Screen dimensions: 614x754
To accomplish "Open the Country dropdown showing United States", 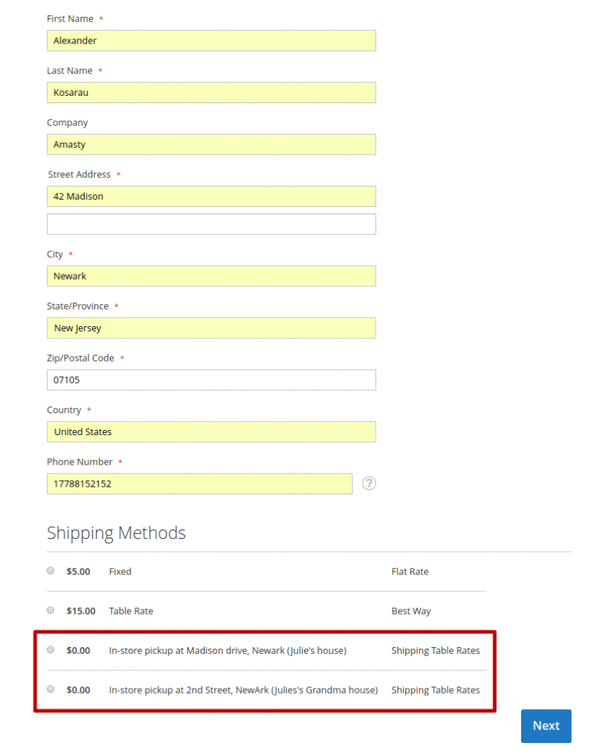I will pyautogui.click(x=211, y=432).
